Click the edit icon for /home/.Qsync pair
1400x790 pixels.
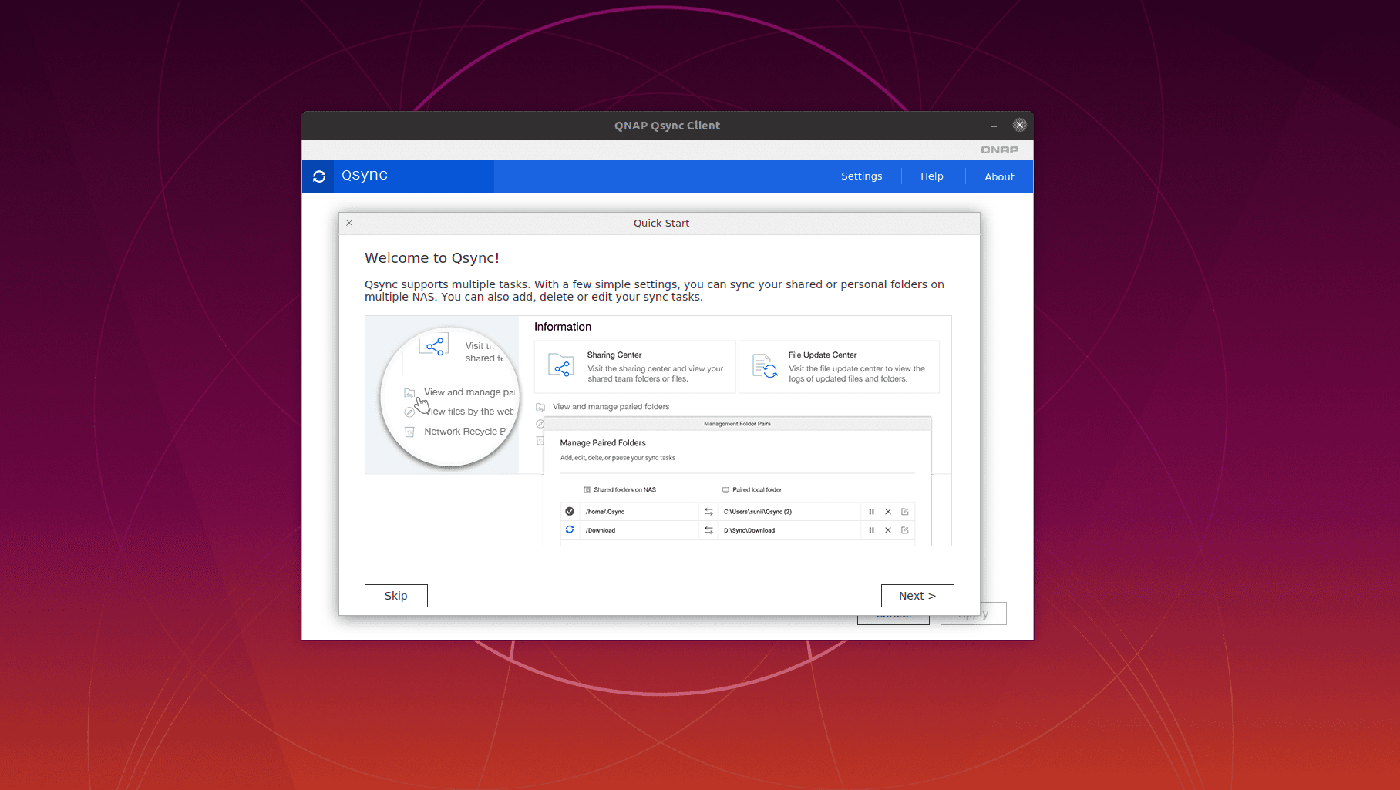(905, 512)
